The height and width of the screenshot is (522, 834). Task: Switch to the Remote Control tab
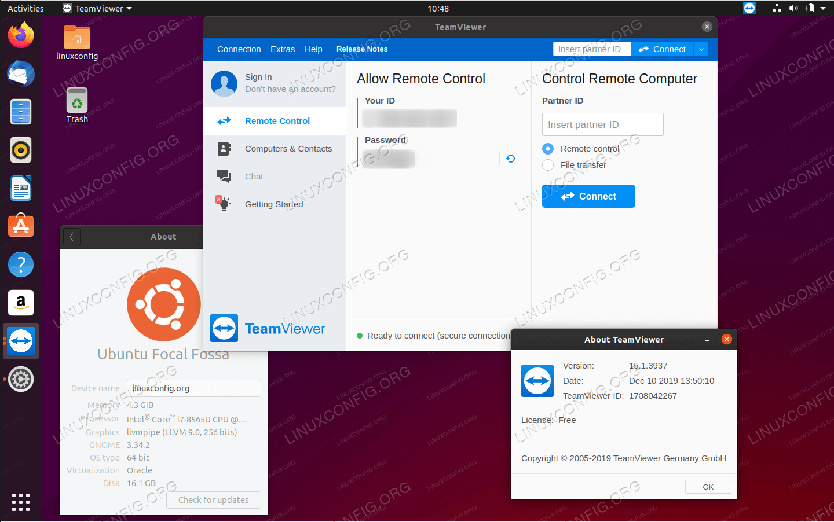click(x=275, y=121)
